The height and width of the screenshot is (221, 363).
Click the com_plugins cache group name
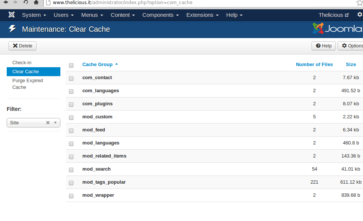point(98,104)
